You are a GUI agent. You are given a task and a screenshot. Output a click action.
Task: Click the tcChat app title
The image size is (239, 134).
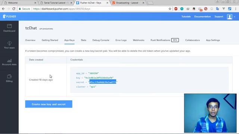[x=31, y=28]
